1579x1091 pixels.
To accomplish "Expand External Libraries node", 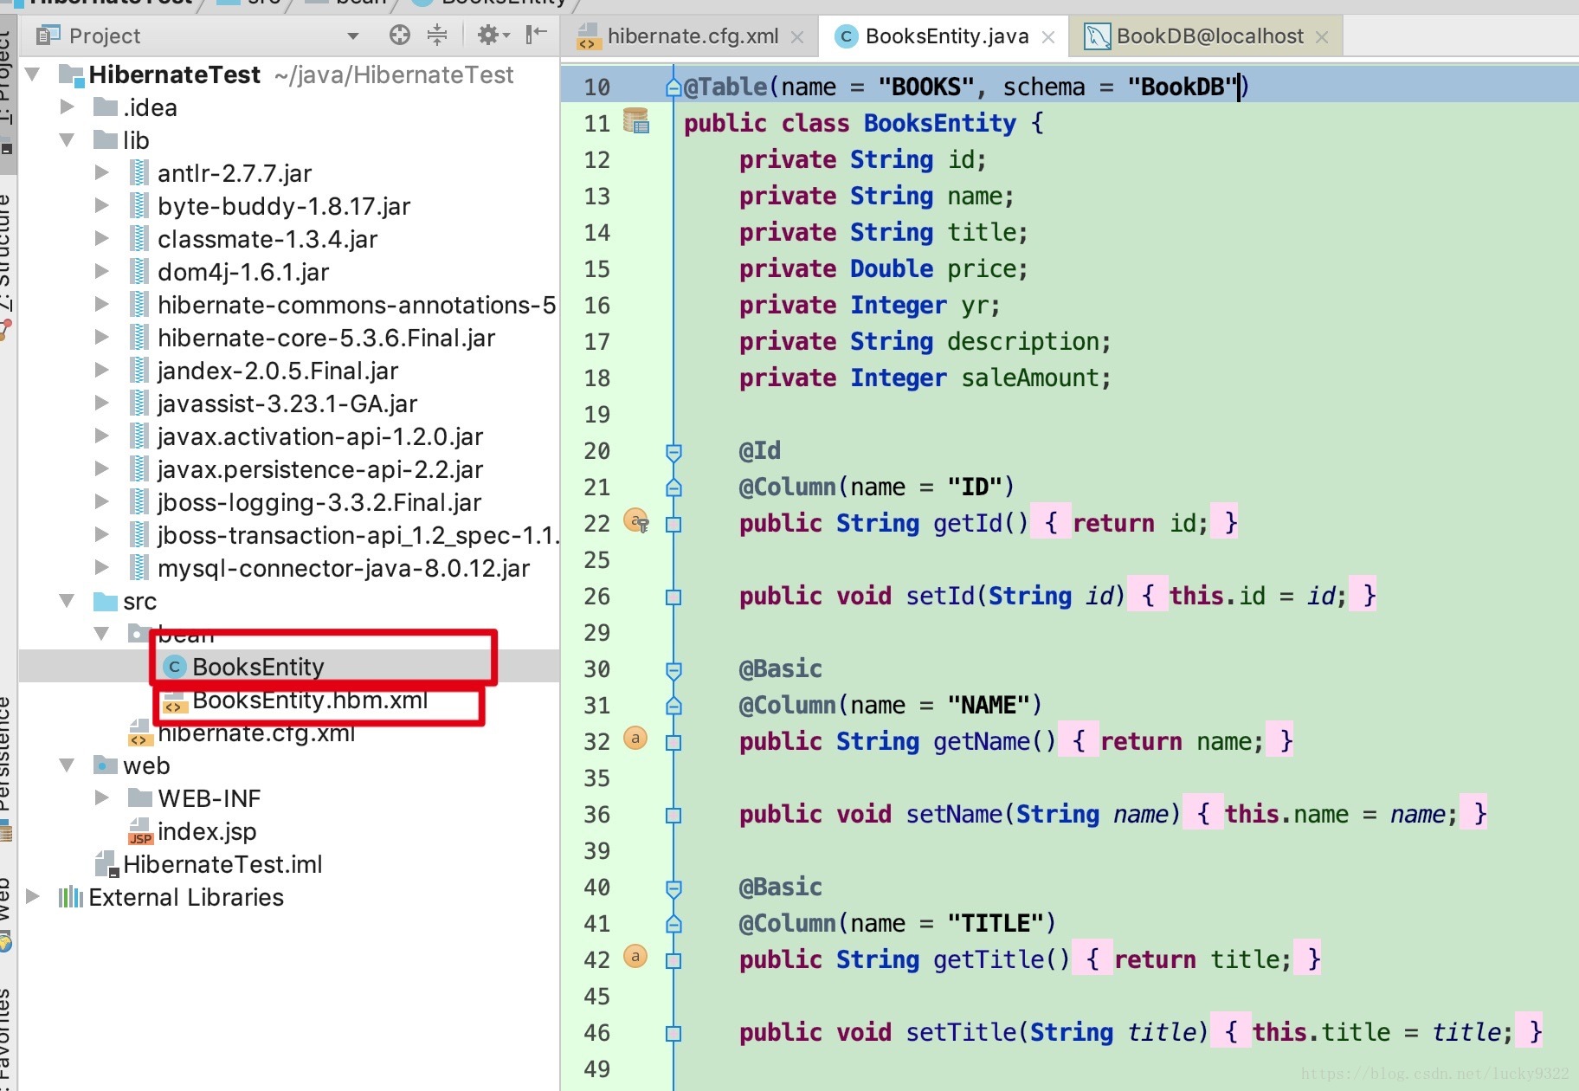I will click(x=33, y=896).
